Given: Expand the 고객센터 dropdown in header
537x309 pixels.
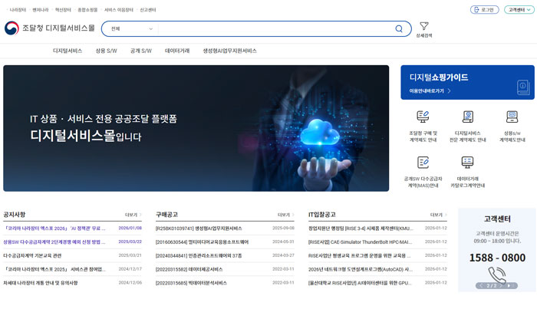Looking at the screenshot, I should pos(519,10).
